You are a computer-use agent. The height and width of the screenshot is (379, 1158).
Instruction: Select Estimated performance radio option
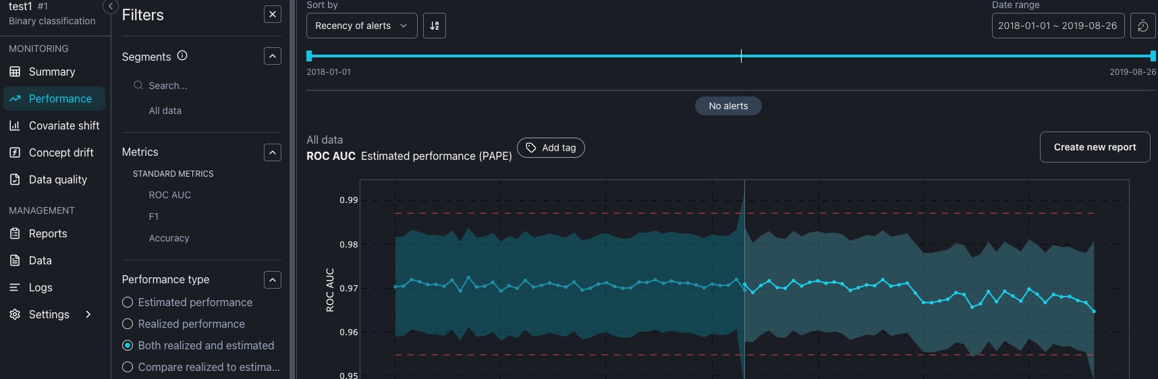click(128, 302)
